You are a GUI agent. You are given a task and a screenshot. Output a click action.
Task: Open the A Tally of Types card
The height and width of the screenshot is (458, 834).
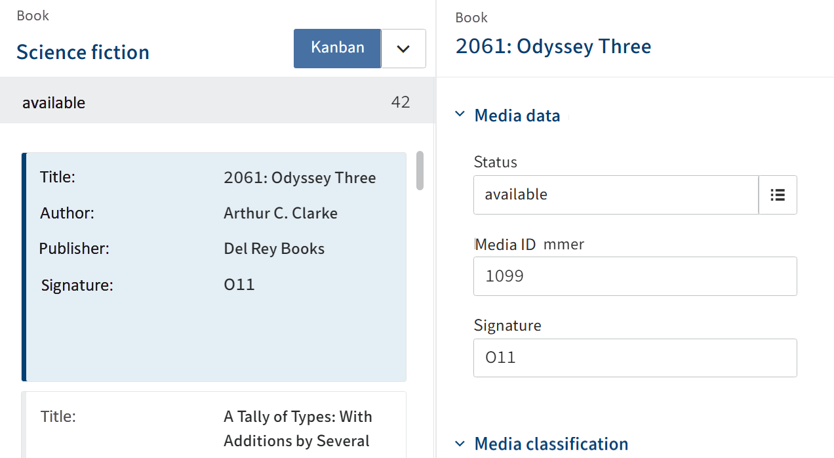tap(215, 425)
